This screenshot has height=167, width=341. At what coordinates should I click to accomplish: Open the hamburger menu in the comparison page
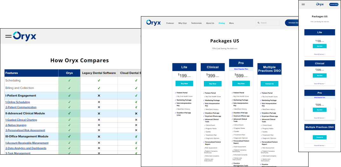pos(8,36)
